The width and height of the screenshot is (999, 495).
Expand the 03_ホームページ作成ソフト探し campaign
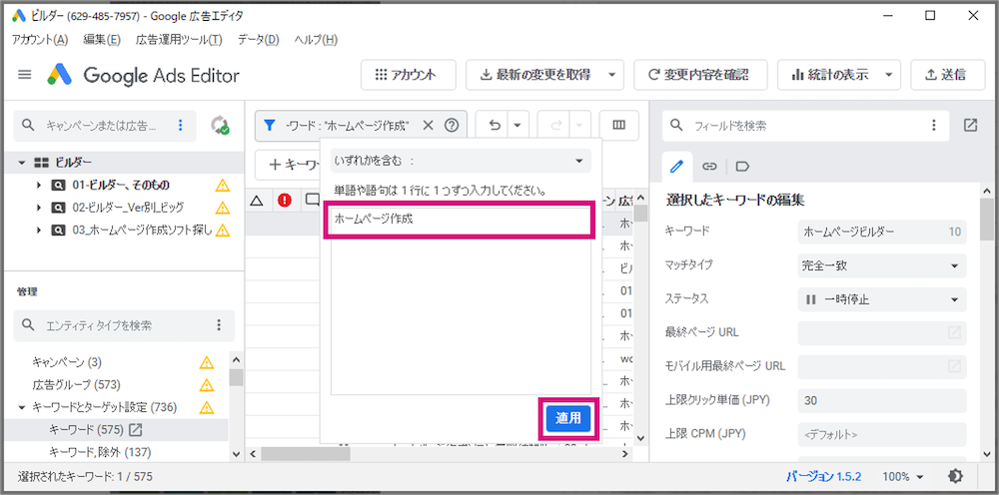click(38, 230)
